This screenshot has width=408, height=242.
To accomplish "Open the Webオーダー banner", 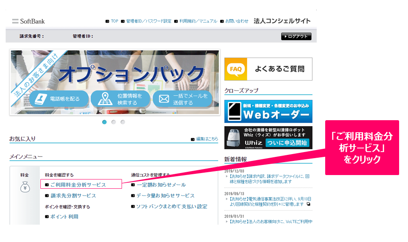I will click(268, 111).
